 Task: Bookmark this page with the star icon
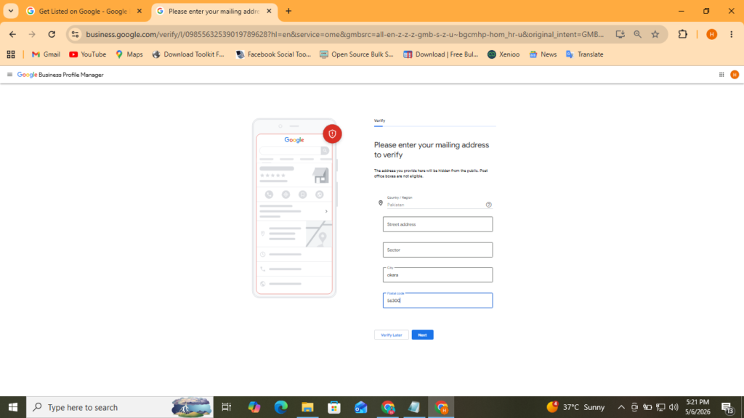[x=655, y=34]
